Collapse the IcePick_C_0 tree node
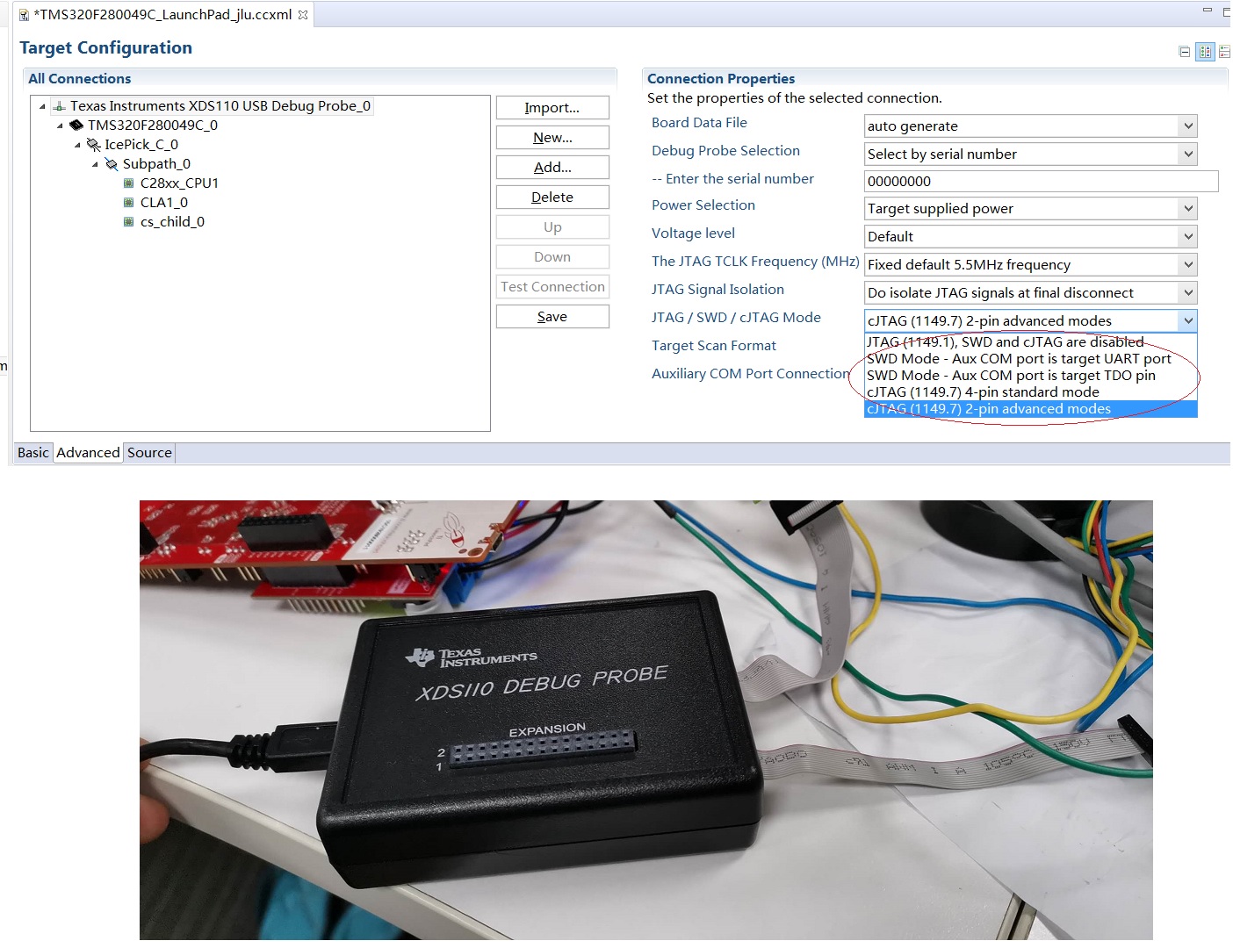 click(77, 146)
